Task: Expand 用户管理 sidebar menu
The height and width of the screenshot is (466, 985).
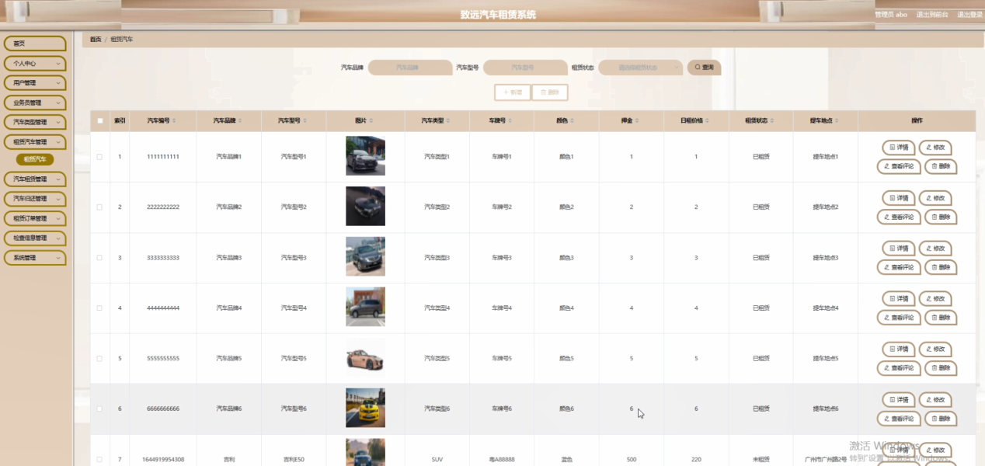Action: point(35,82)
